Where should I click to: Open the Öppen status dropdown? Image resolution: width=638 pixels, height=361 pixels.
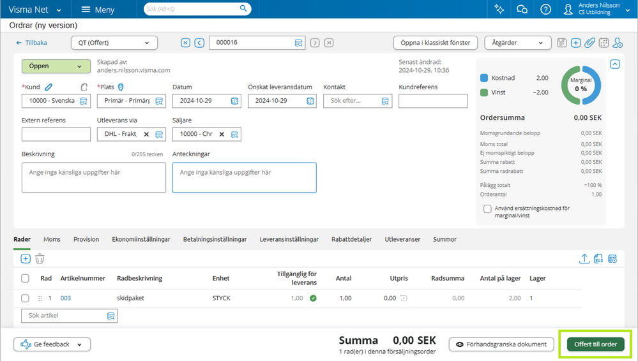[56, 66]
